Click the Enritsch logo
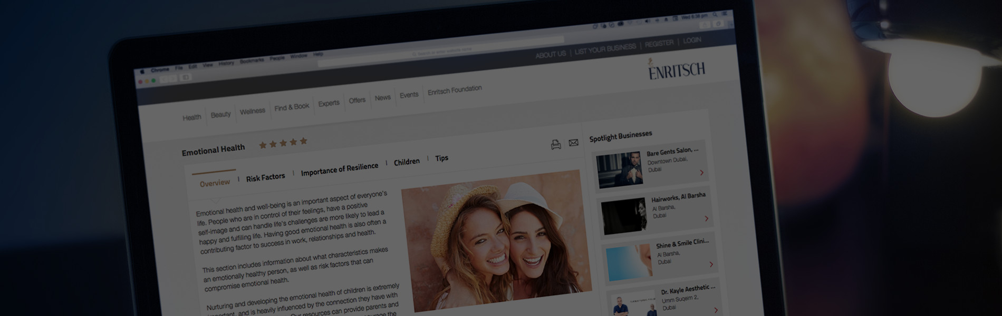Screen dimensions: 1002x316 click(x=676, y=70)
